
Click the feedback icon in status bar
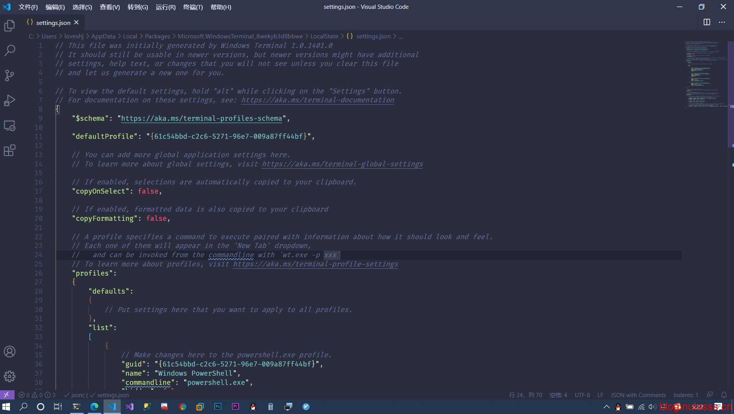[x=710, y=395]
